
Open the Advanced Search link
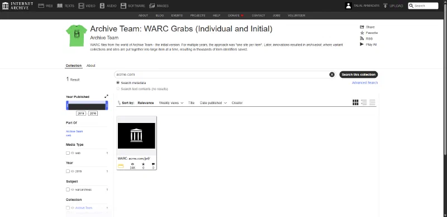tap(365, 83)
